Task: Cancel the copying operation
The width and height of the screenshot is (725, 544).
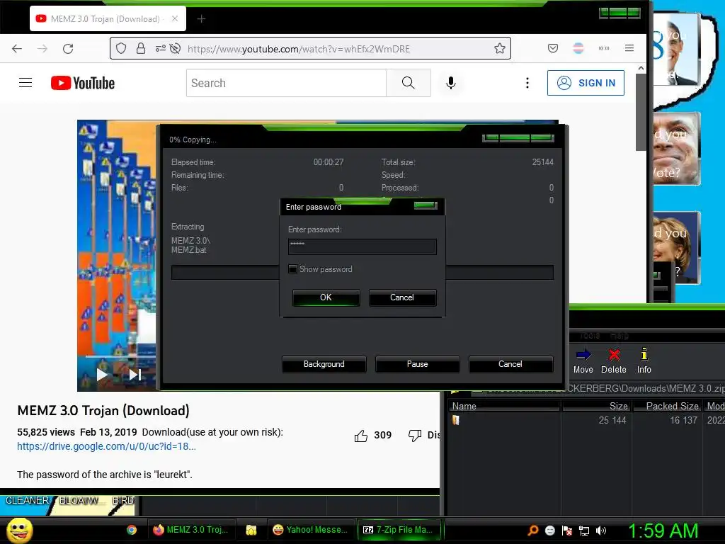Action: pos(510,364)
